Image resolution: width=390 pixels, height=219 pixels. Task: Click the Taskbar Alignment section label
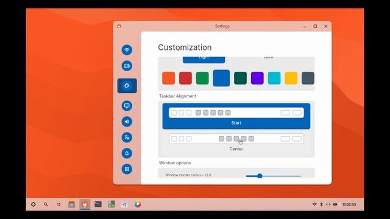(x=177, y=96)
